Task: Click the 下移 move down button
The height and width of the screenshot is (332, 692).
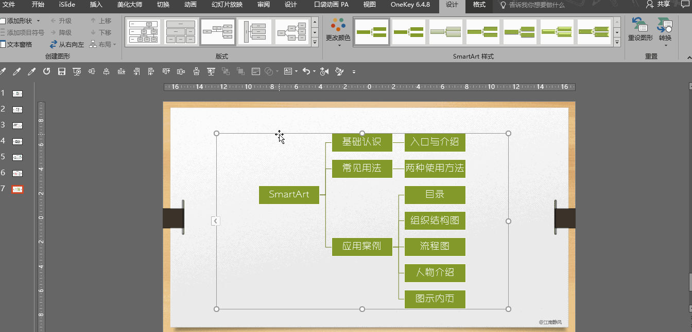Action: click(101, 32)
